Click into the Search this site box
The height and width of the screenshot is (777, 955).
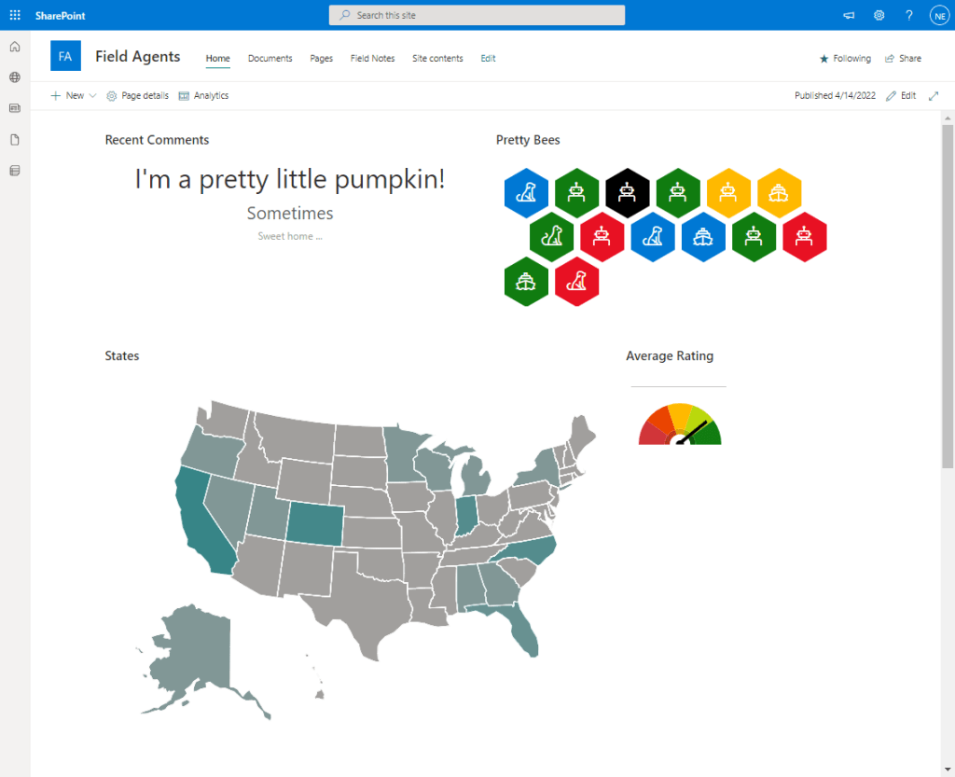click(x=477, y=15)
